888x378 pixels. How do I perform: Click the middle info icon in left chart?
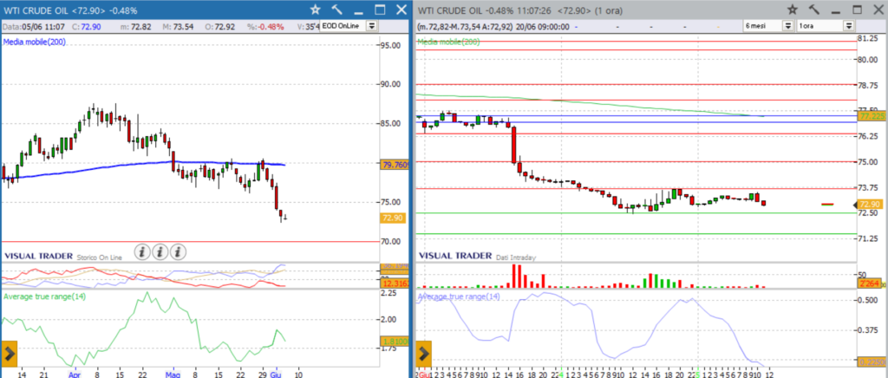[160, 251]
